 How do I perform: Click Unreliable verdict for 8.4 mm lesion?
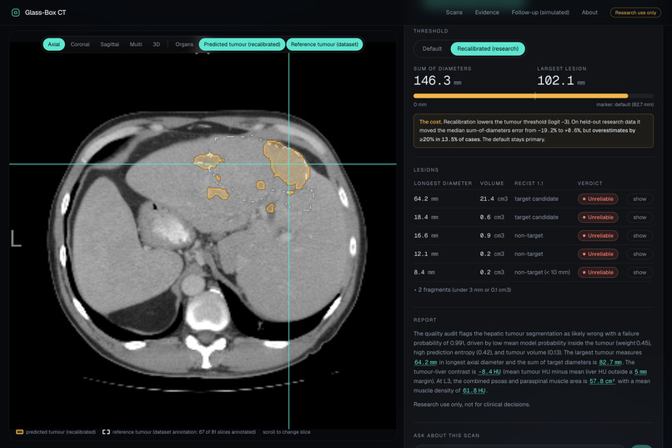598,273
